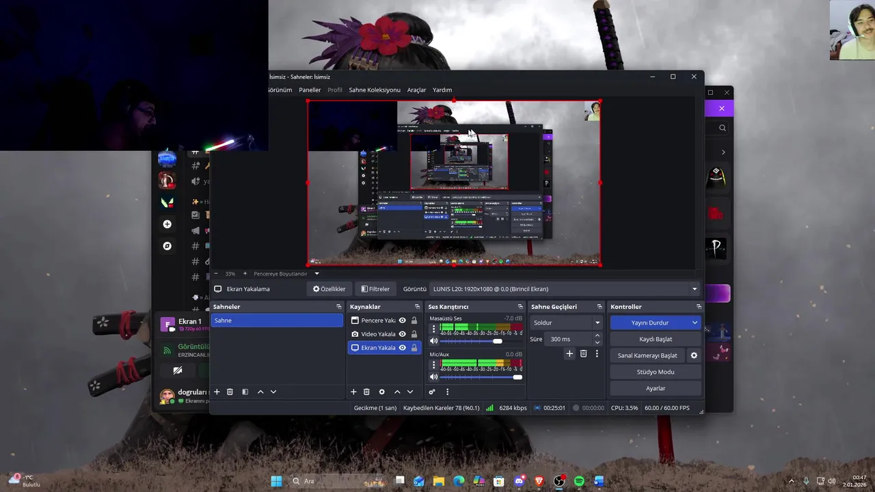The height and width of the screenshot is (492, 875).
Task: Show hidden system tray icons chevron
Action: pos(792,481)
